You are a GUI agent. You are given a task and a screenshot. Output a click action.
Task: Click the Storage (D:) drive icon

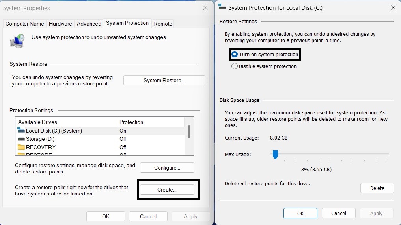[21, 139]
